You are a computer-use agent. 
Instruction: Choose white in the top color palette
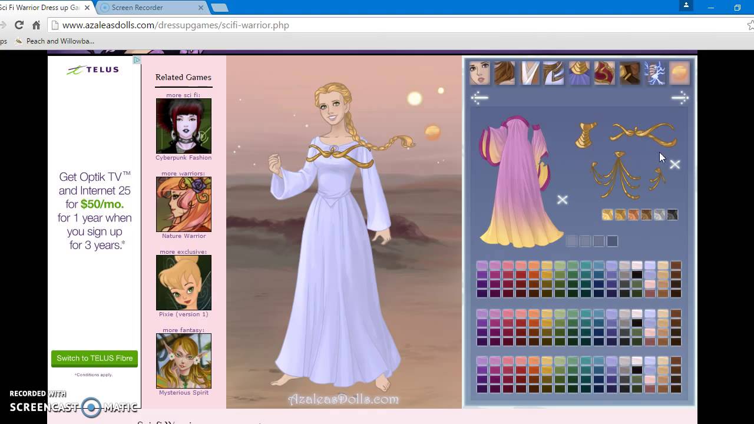point(637,266)
